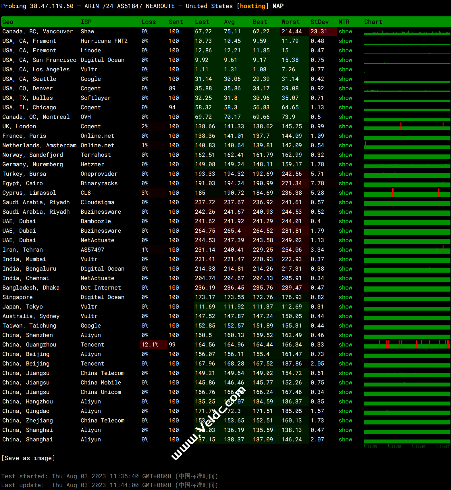Show MTR for the Taiwan, Taichung row
The height and width of the screenshot is (490, 451).
pos(345,326)
